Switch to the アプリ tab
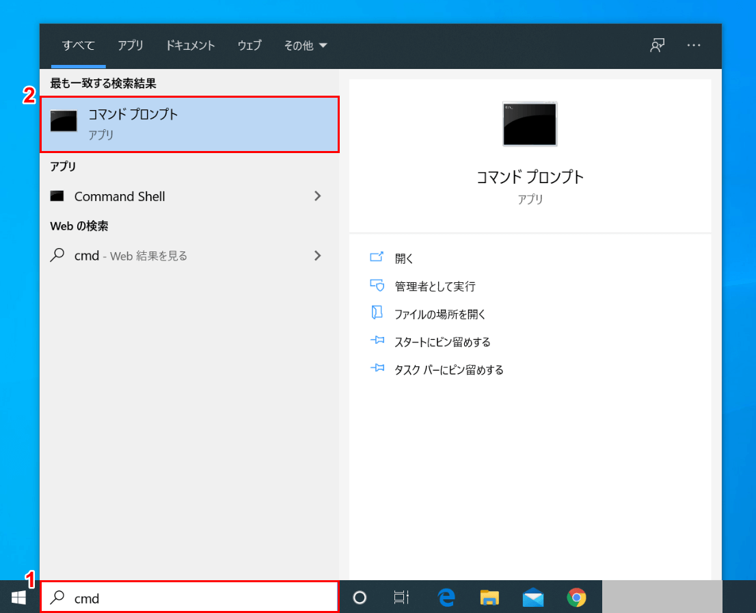Viewport: 756px width, 613px height. click(x=131, y=45)
